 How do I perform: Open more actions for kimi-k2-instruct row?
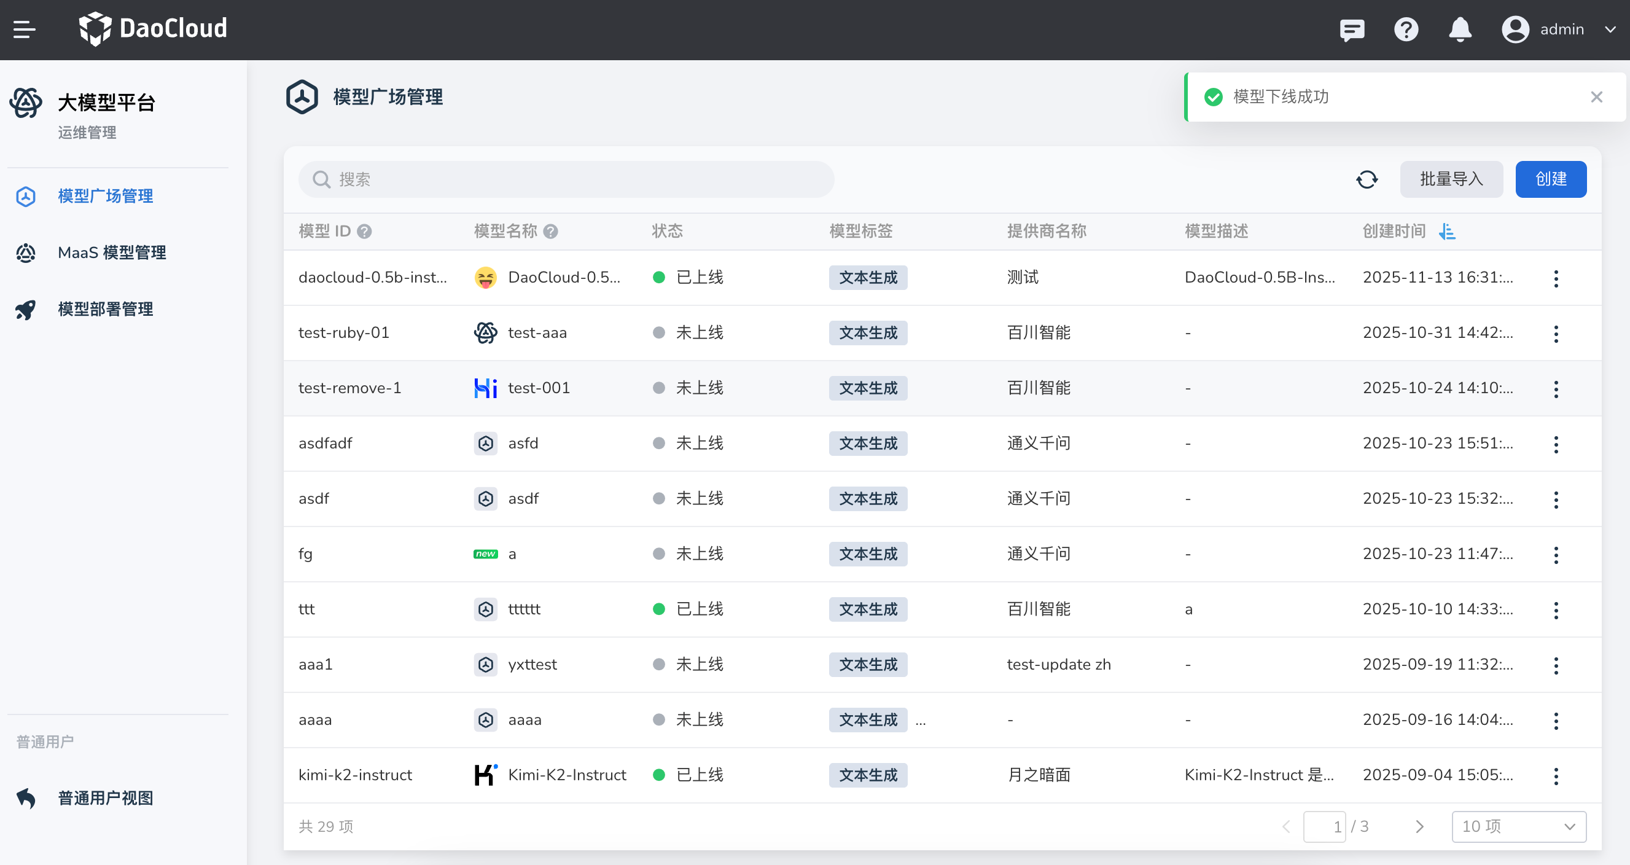(x=1556, y=776)
